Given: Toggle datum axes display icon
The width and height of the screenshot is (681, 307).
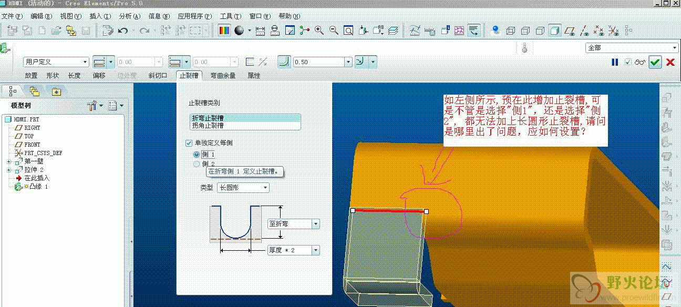Looking at the screenshot, I should (583, 30).
